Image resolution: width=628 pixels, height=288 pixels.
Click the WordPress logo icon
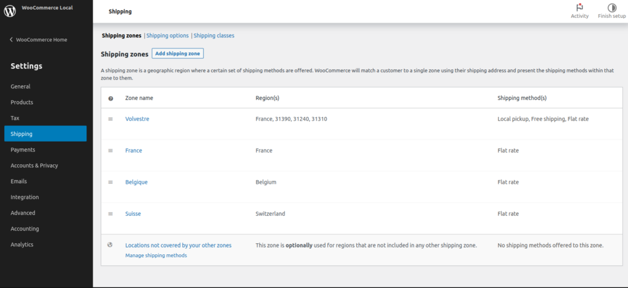pyautogui.click(x=10, y=11)
